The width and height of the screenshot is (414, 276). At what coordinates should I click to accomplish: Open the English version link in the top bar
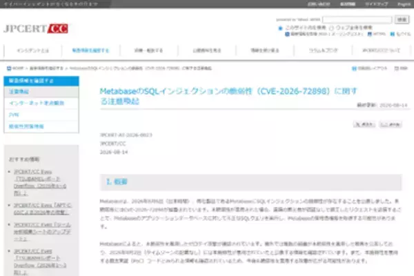pos(404,4)
